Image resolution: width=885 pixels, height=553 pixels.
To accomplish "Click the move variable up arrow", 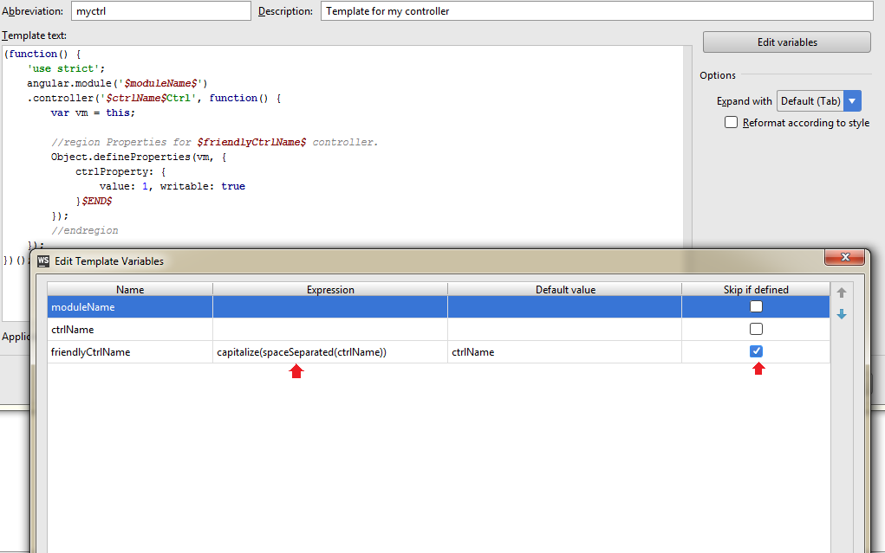I will click(x=841, y=293).
